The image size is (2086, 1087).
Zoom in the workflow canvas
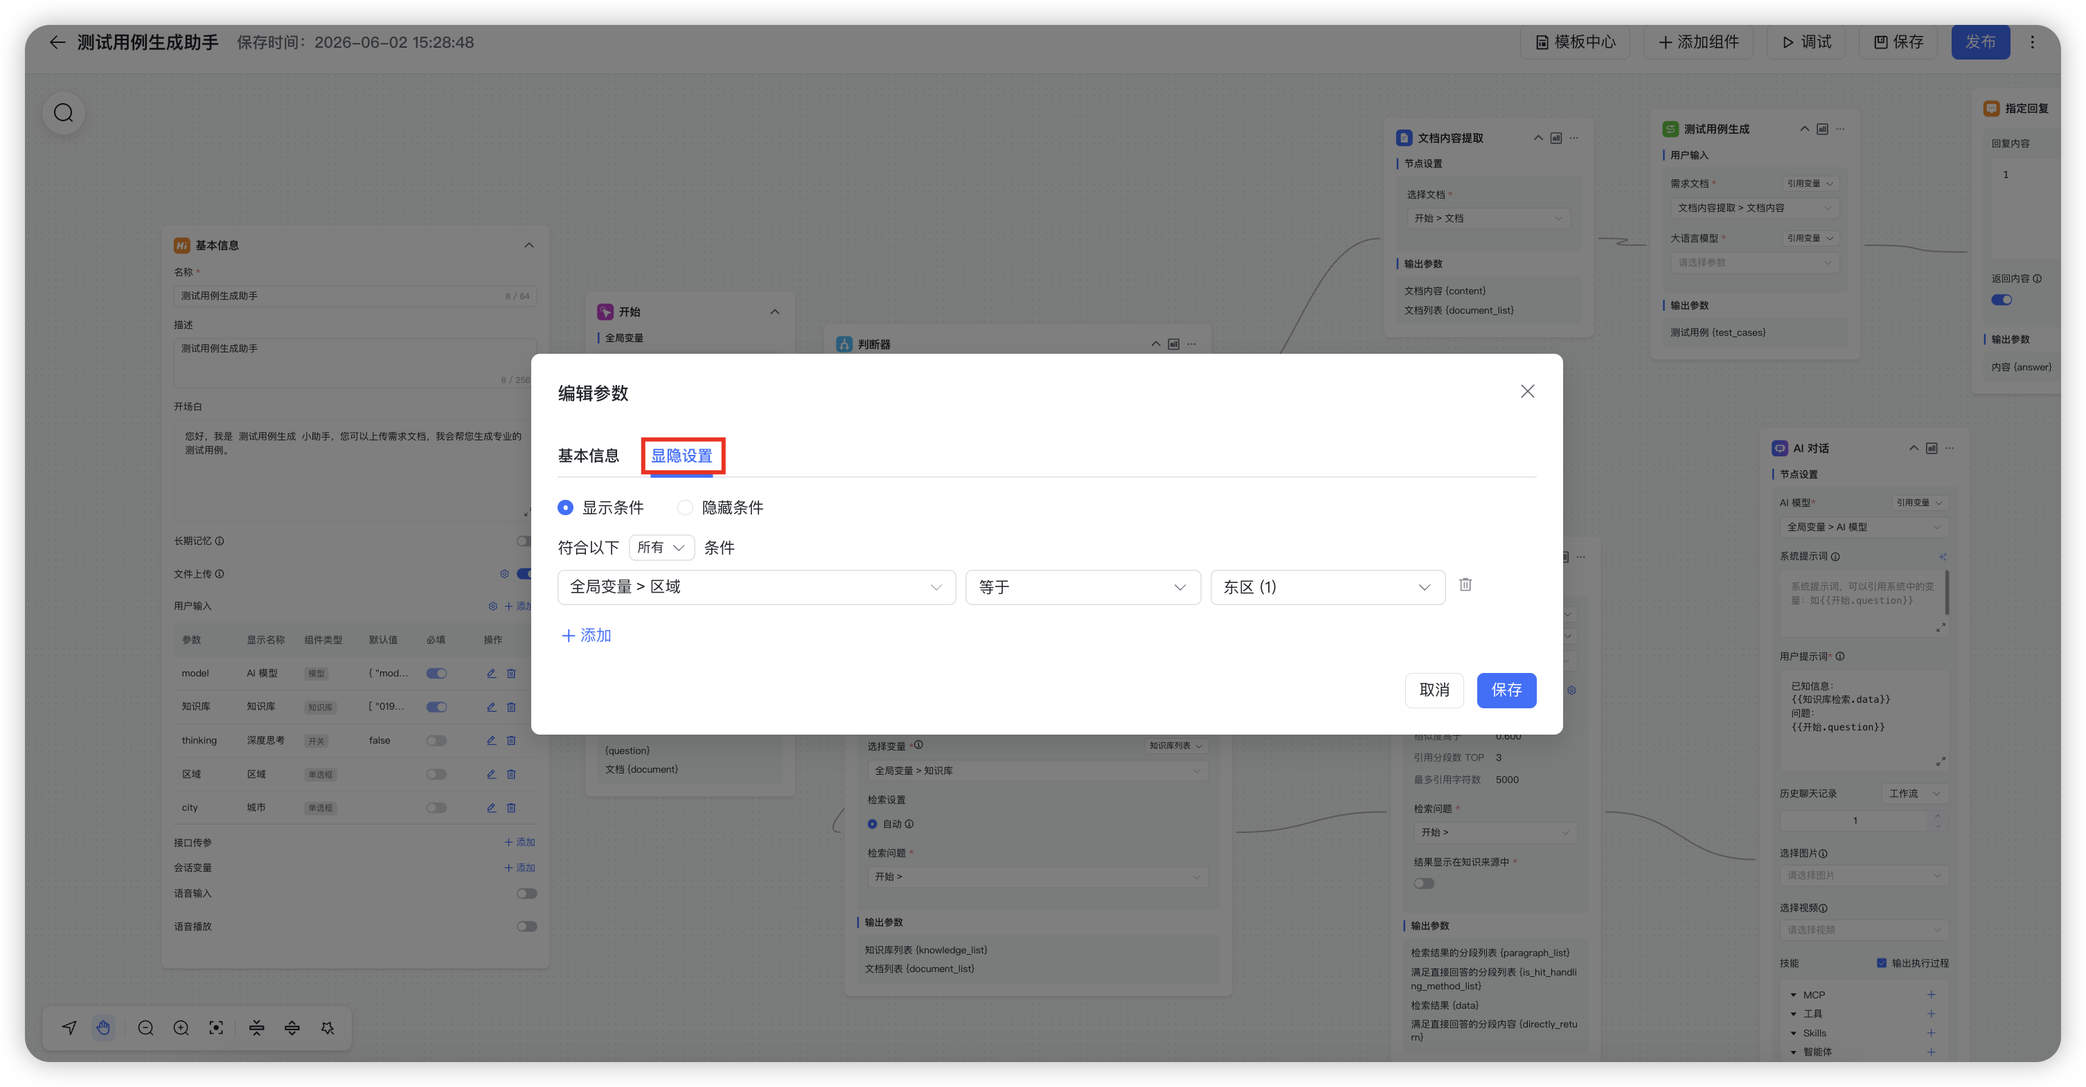[181, 1028]
